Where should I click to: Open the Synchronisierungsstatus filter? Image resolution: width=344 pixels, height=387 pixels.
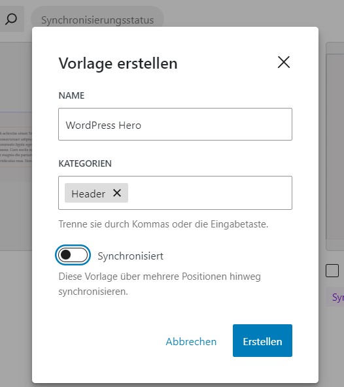pos(97,20)
